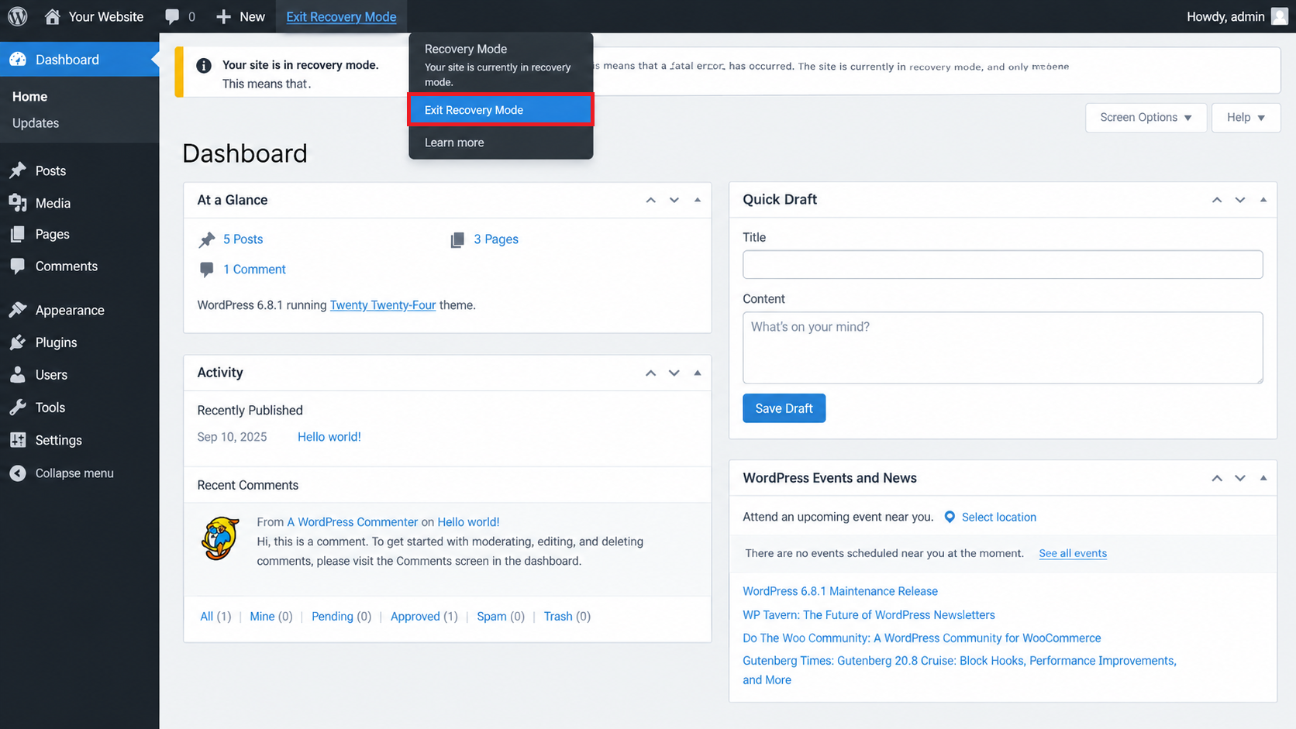Click the Pages icon in sidebar
The width and height of the screenshot is (1296, 729).
click(18, 234)
